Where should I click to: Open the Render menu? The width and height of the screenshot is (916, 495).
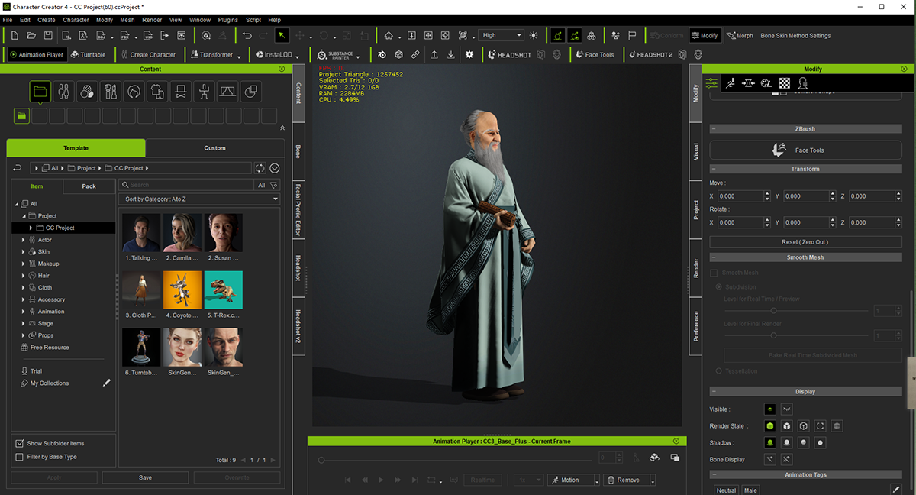tap(152, 20)
